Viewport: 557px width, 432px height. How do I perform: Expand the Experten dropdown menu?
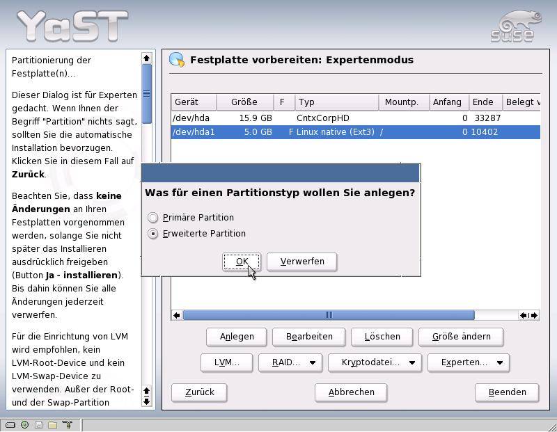[x=469, y=362]
